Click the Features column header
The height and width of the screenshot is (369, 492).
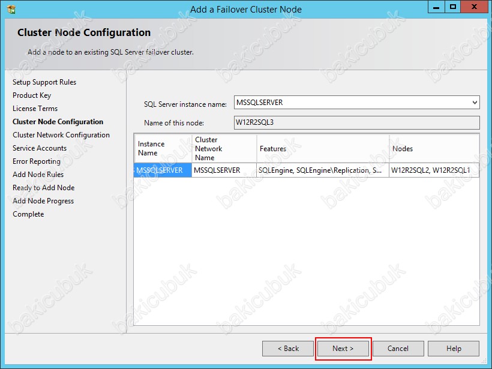pos(323,148)
